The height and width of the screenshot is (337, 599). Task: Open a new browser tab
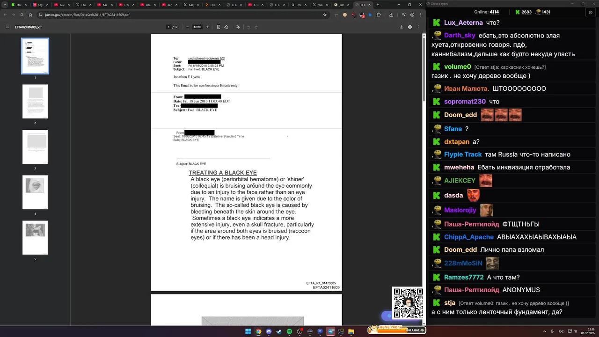tap(378, 5)
